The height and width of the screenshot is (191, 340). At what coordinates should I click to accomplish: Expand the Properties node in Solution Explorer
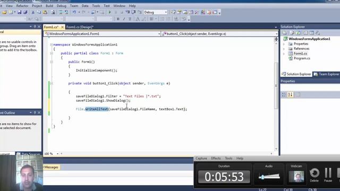click(284, 44)
